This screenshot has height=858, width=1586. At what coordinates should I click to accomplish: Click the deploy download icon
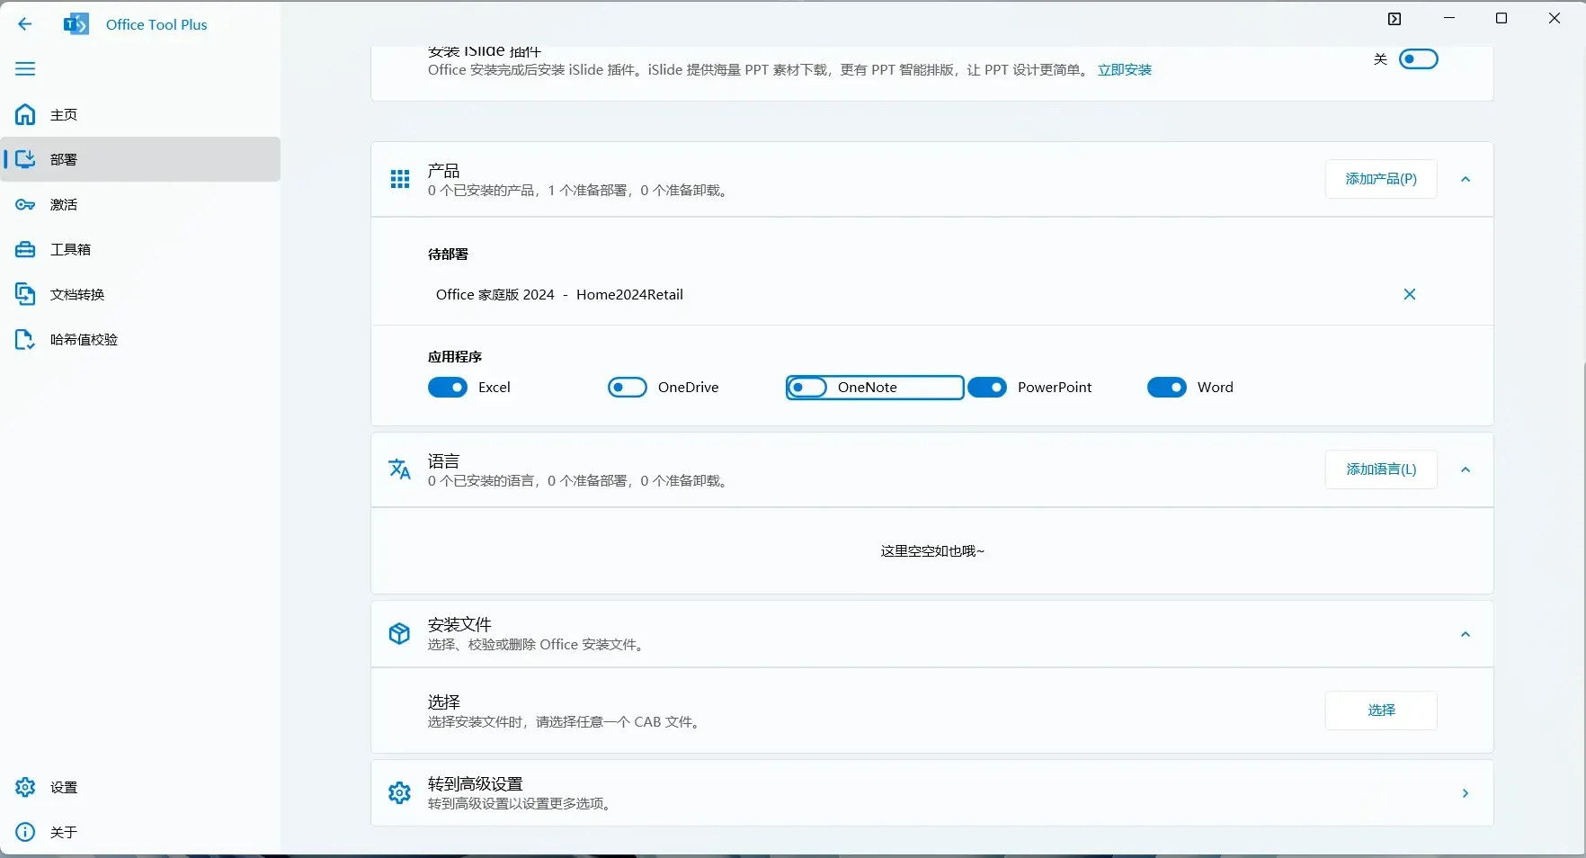(x=25, y=159)
